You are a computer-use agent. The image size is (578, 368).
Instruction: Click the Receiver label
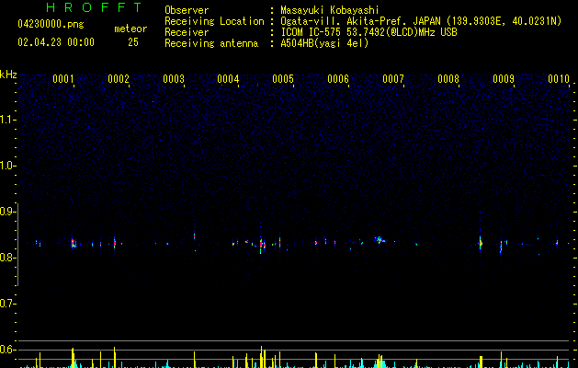(187, 32)
